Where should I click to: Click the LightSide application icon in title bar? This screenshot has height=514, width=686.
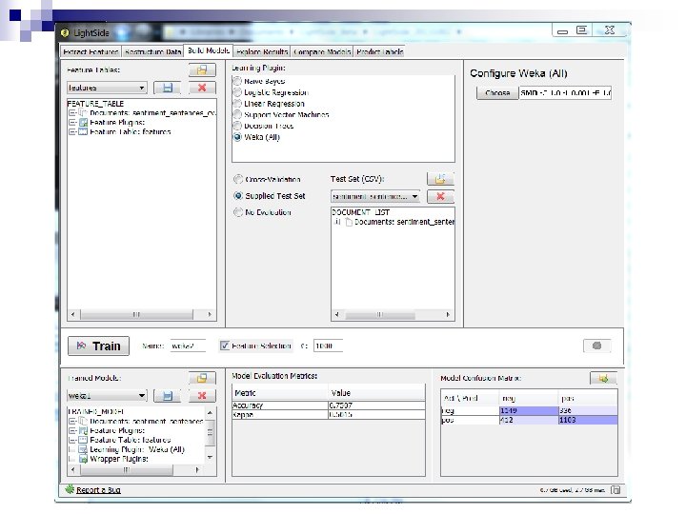click(65, 32)
